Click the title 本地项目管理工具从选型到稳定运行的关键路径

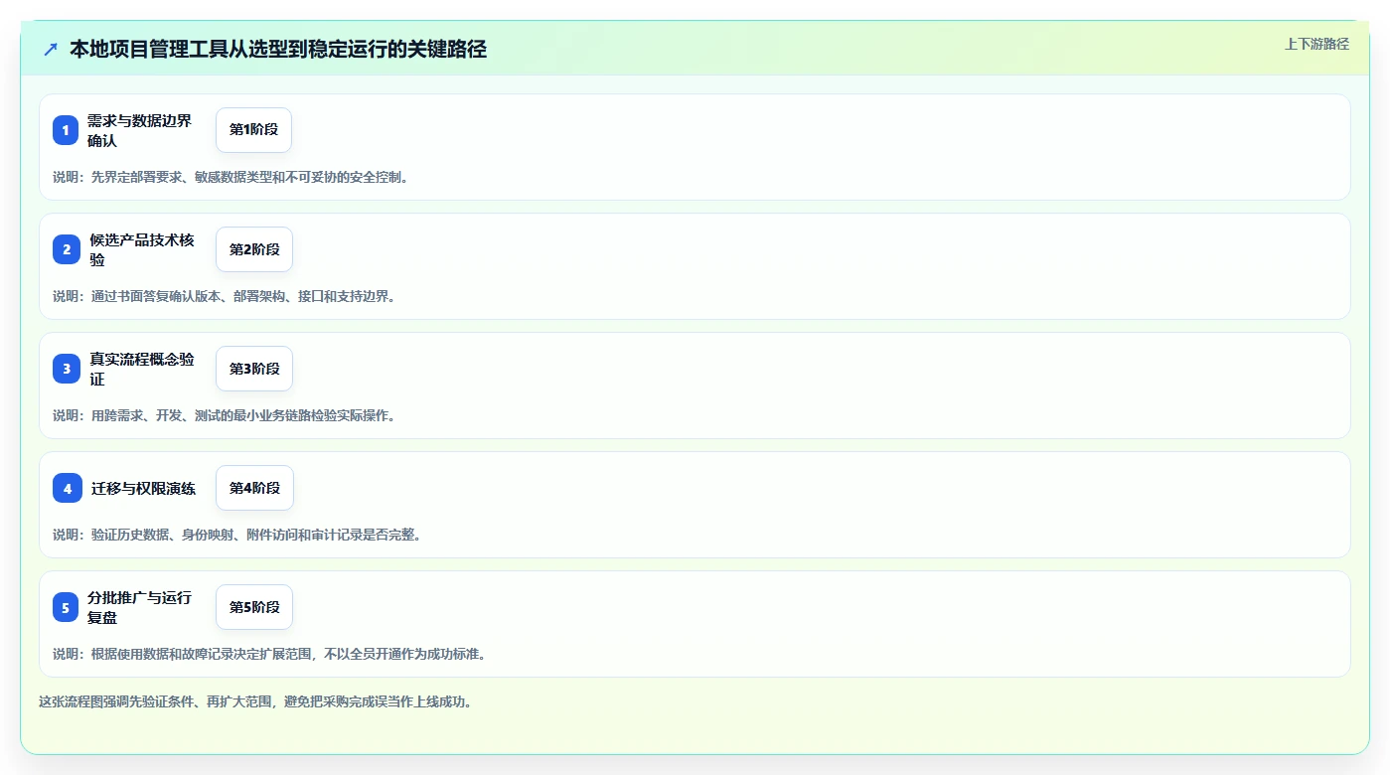[x=278, y=50]
